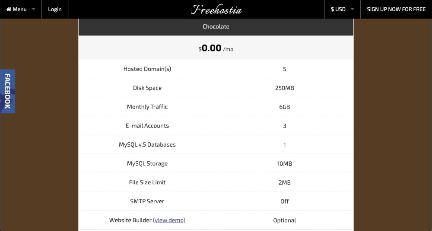Click the MySQL v.5 Databases label

point(147,144)
